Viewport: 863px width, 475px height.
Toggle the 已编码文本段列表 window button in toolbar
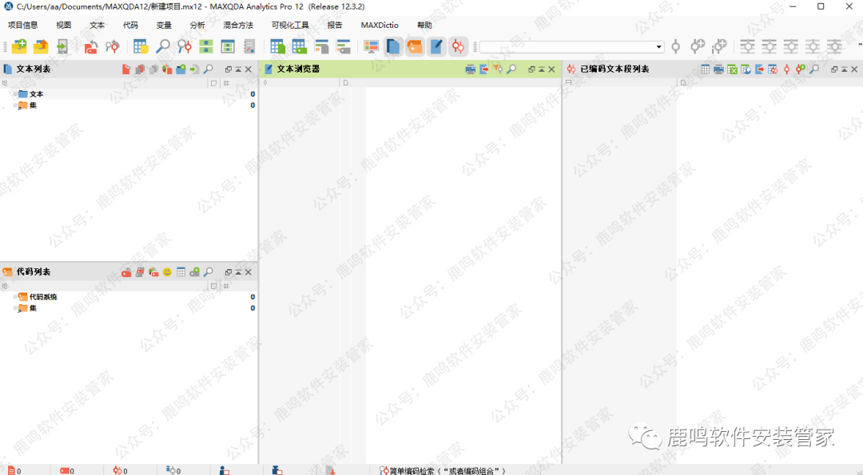pyautogui.click(x=458, y=47)
